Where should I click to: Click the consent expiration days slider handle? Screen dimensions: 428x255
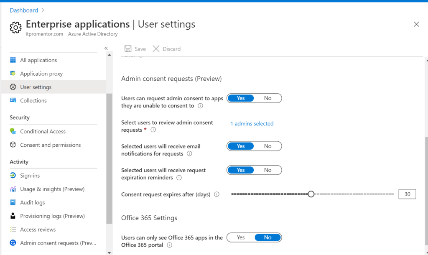click(x=311, y=194)
